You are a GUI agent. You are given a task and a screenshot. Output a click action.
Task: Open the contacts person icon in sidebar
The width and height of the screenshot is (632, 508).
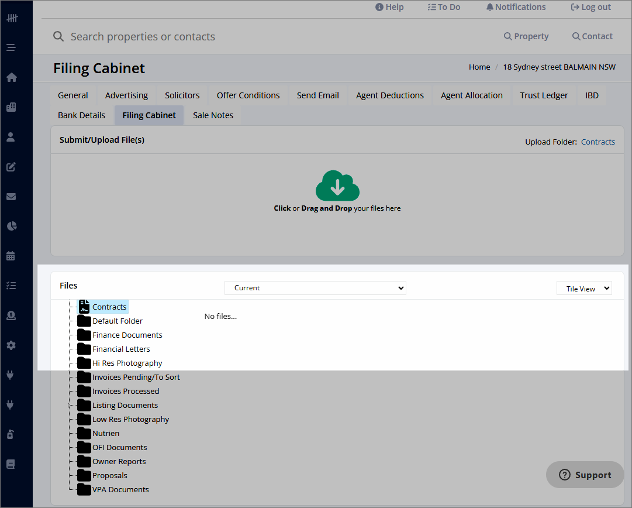(x=11, y=137)
